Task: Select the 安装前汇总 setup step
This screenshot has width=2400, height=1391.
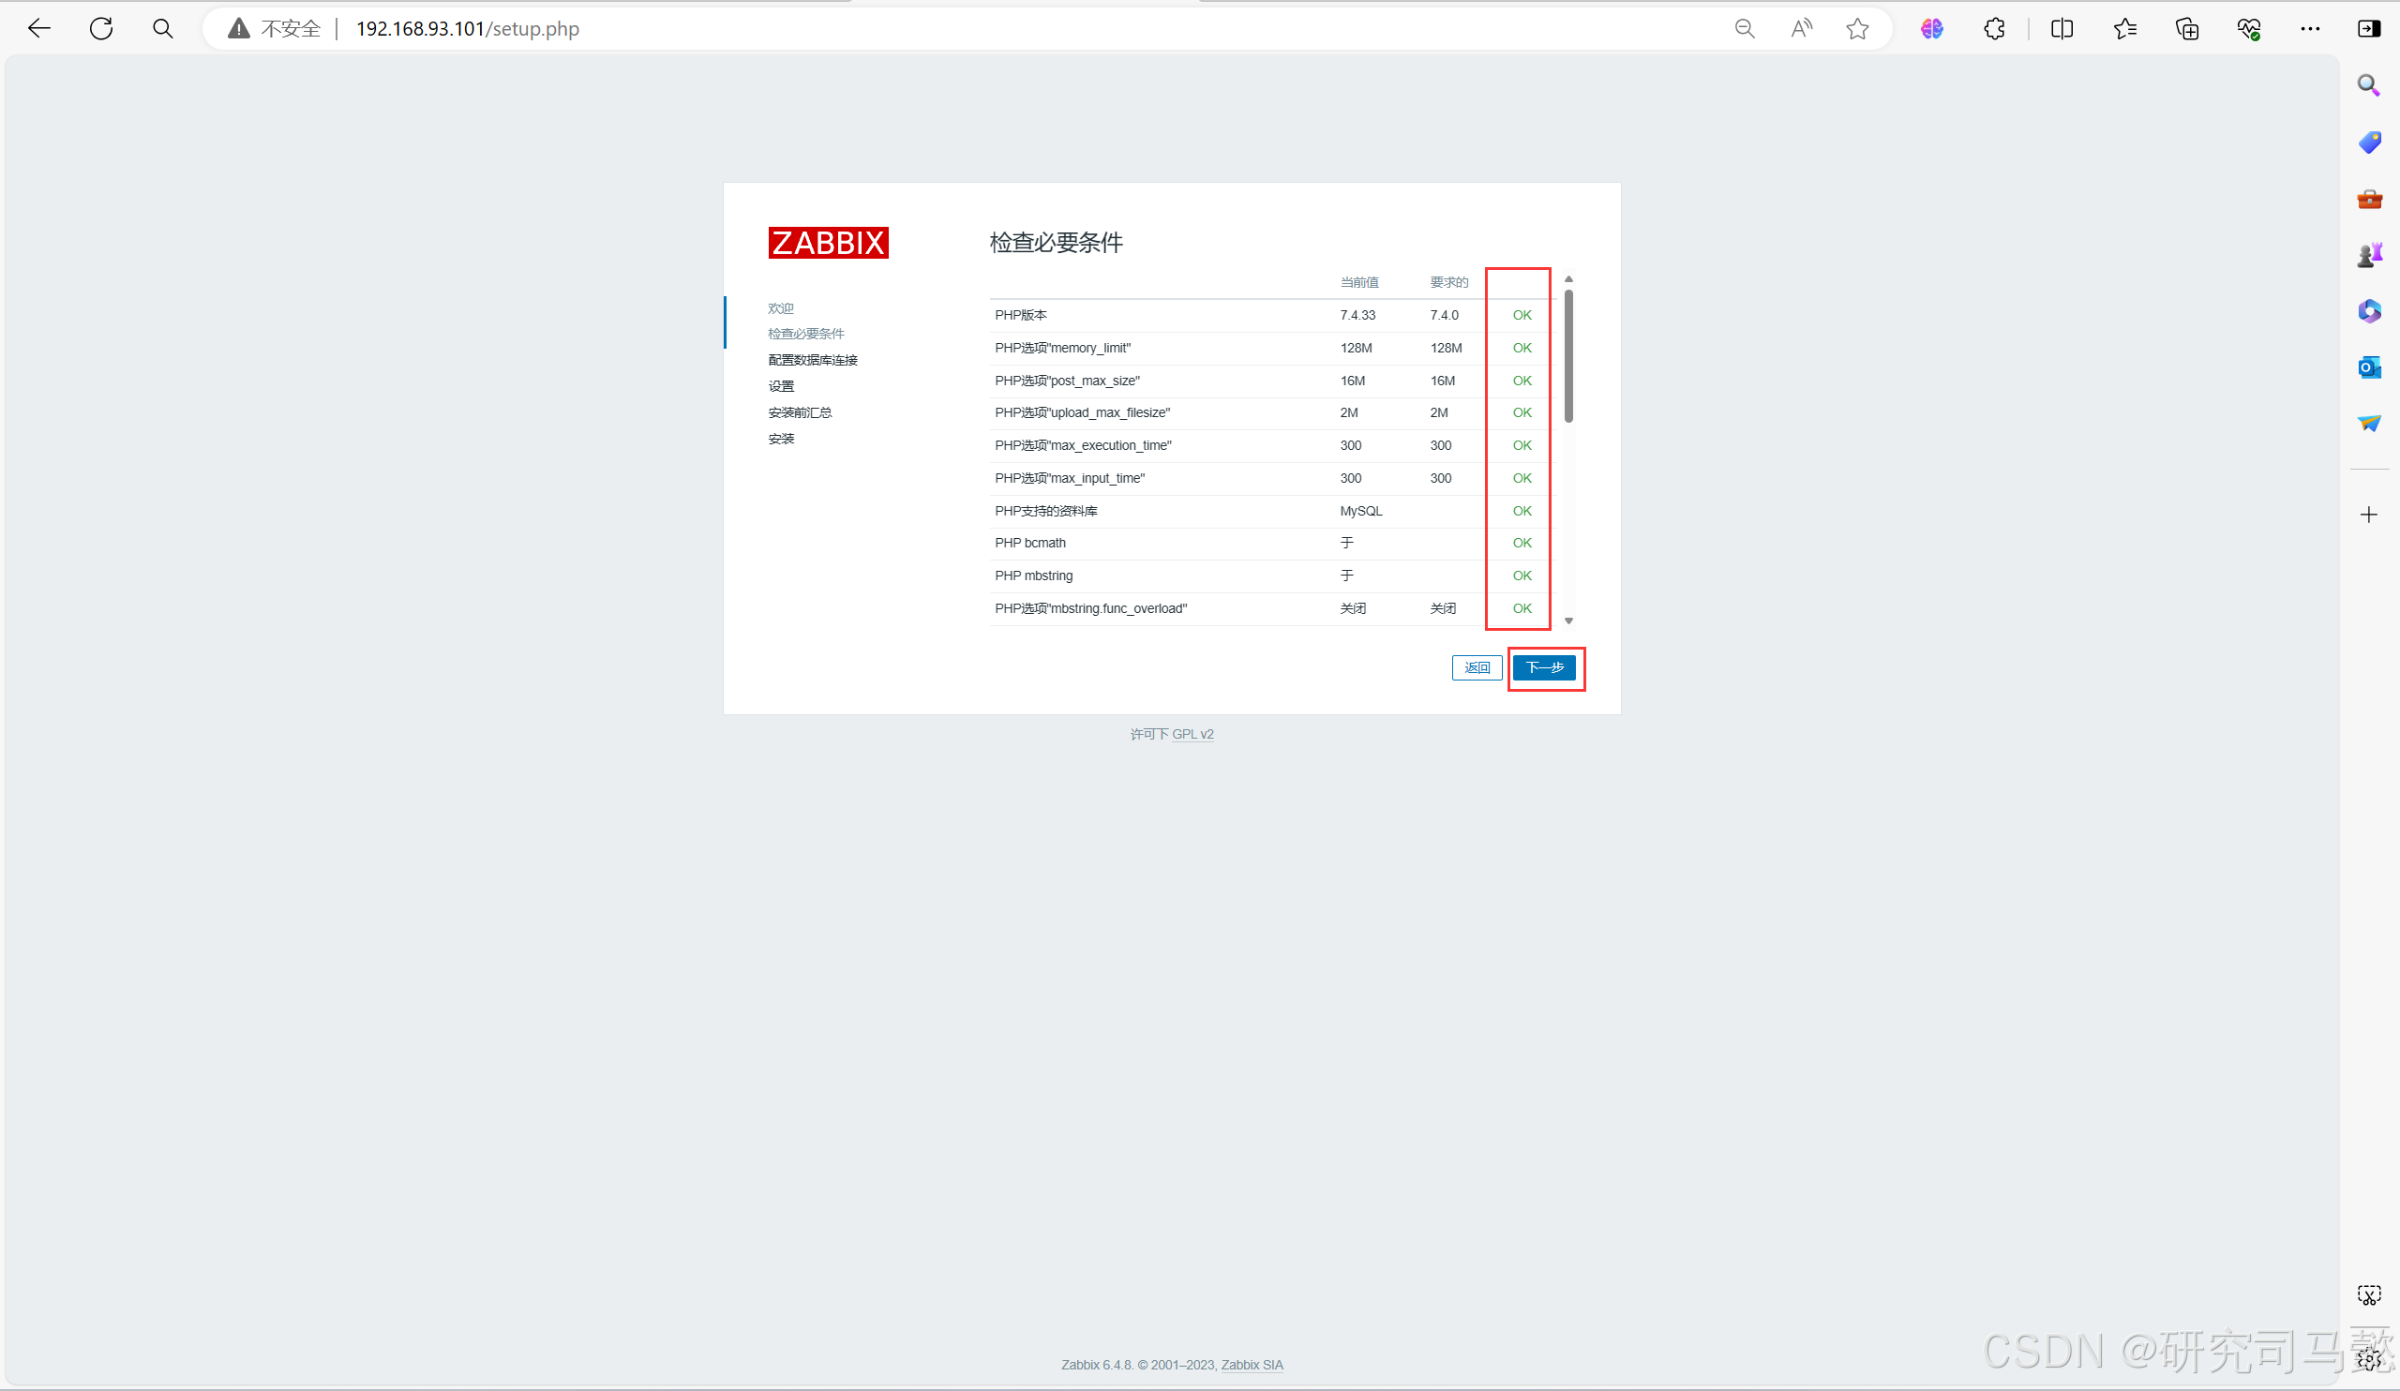Action: coord(800,412)
